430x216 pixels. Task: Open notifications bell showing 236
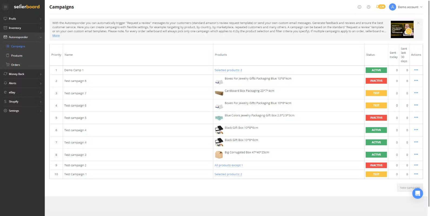pyautogui.click(x=381, y=7)
